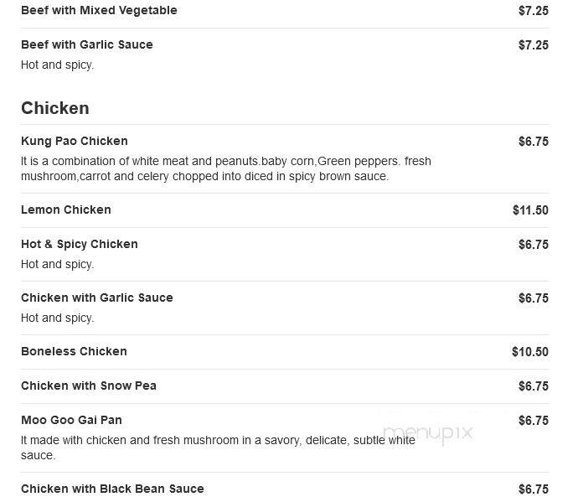Click the $10.50 Boneless Chicken price
578x502 pixels.
[530, 351]
